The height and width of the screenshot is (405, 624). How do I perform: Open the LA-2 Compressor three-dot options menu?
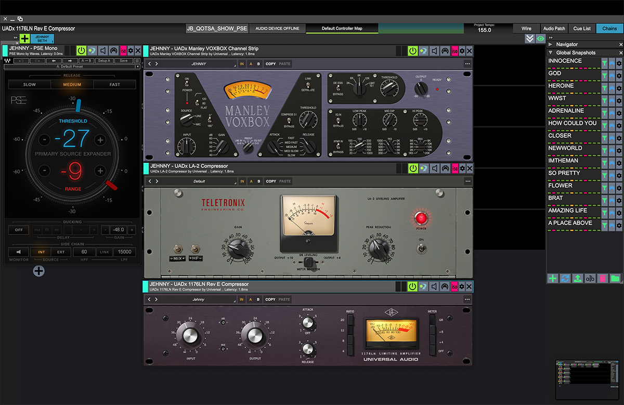pos(467,181)
